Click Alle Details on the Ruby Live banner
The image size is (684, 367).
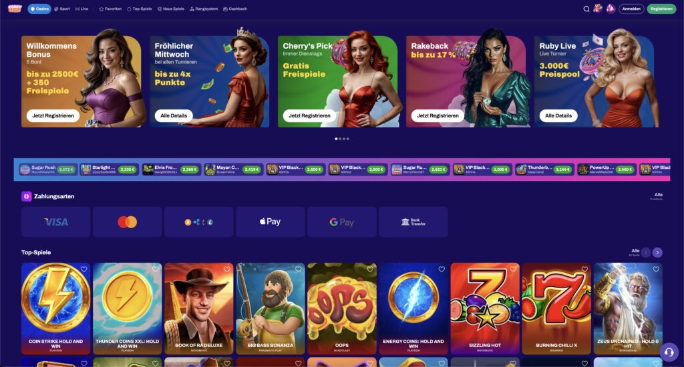tap(558, 115)
